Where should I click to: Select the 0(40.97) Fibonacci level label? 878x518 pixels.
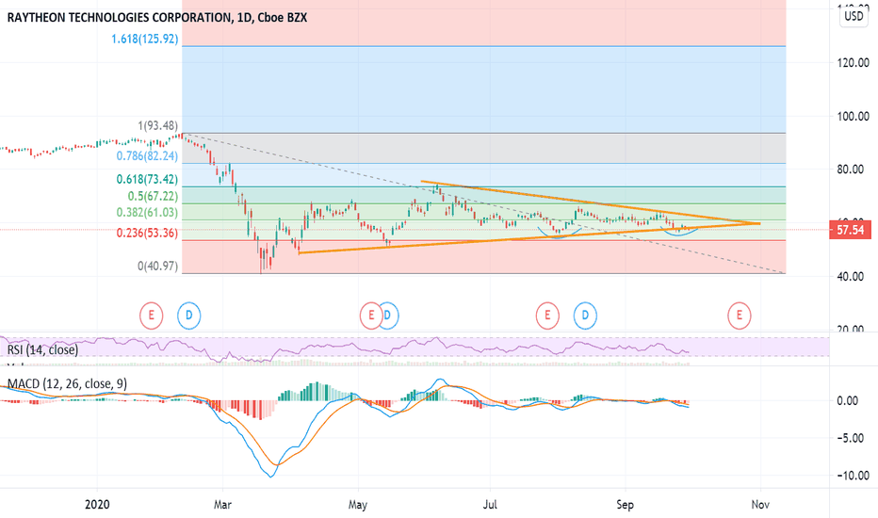(x=158, y=266)
